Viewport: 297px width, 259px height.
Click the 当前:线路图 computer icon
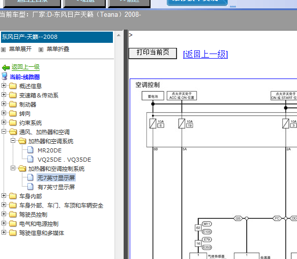5,76
